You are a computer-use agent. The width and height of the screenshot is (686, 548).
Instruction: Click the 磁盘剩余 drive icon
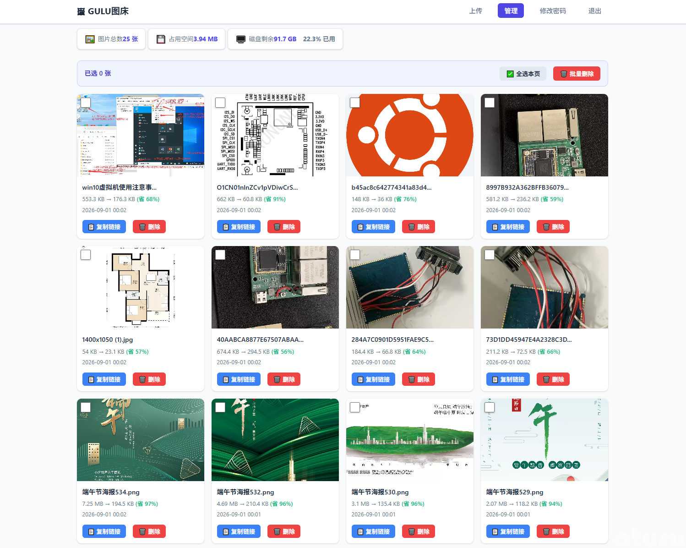pos(241,39)
